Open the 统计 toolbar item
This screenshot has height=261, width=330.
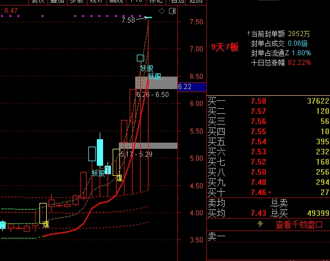tap(96, 1)
